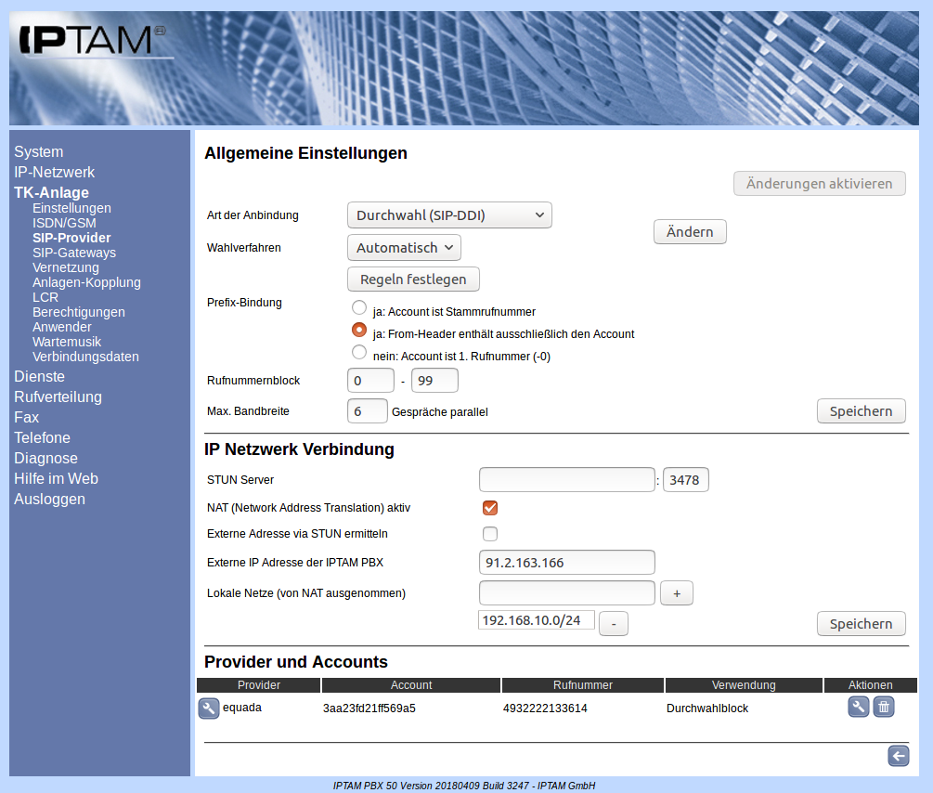
Task: Click the Regeln festlegen button
Action: [413, 279]
